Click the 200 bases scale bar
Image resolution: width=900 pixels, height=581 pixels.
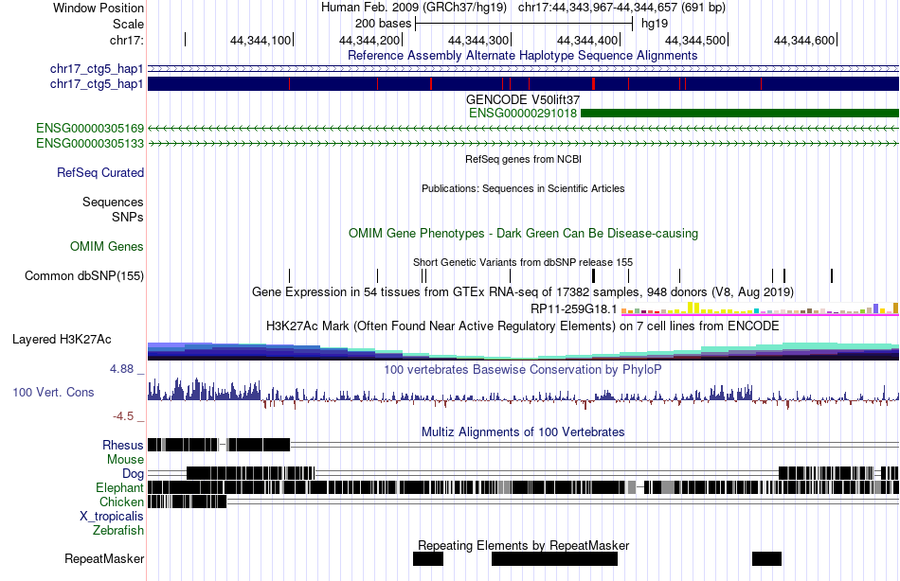pos(524,24)
